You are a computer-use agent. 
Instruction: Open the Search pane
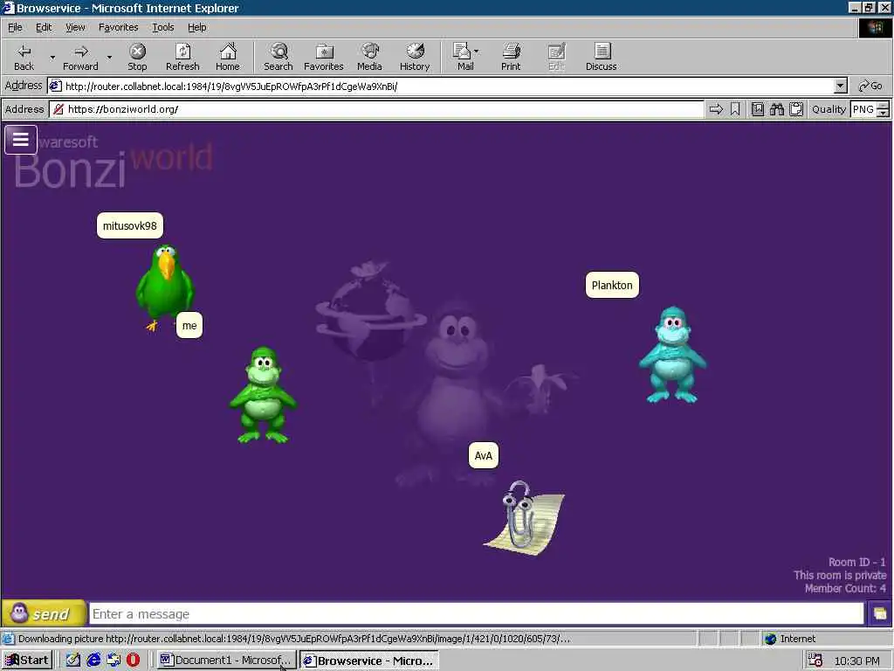pos(279,57)
